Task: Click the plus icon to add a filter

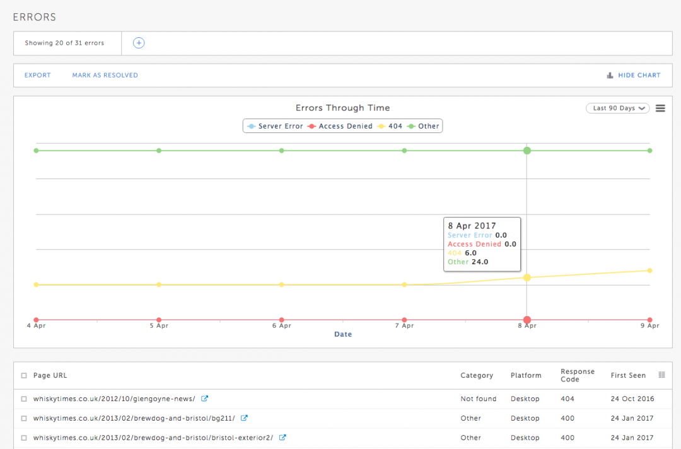Action: pos(139,43)
